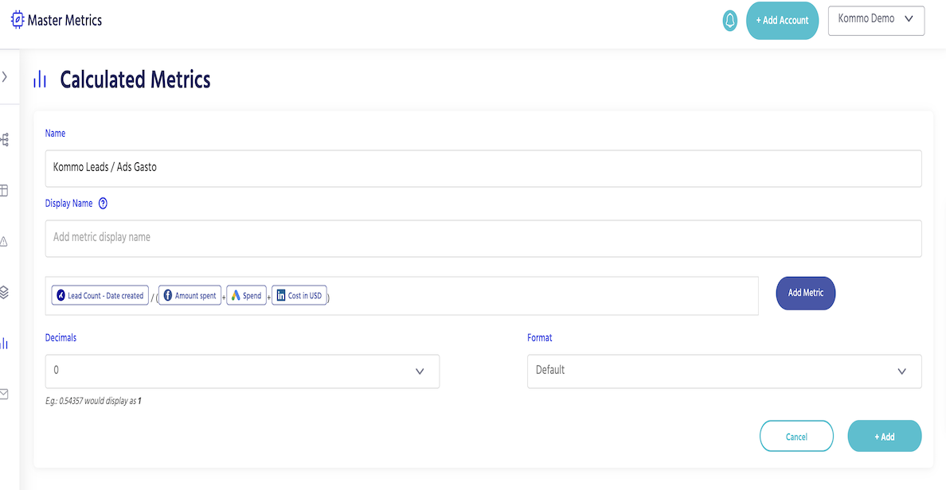
Task: Open the stacked layers sidebar icon
Action: tap(4, 293)
